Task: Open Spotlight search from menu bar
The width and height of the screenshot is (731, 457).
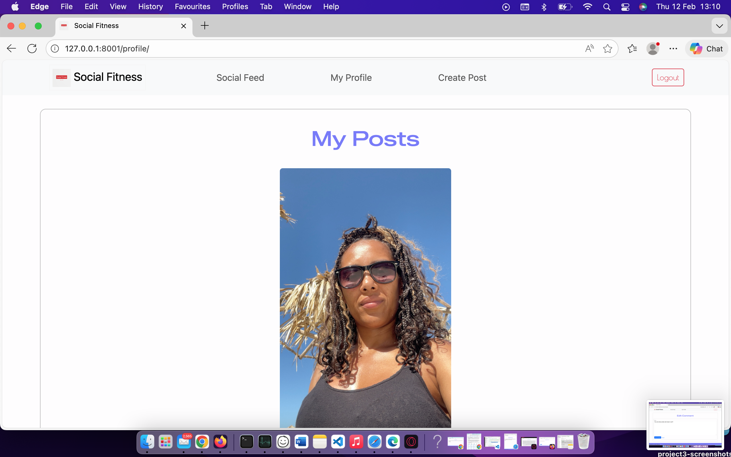Action: click(x=607, y=6)
